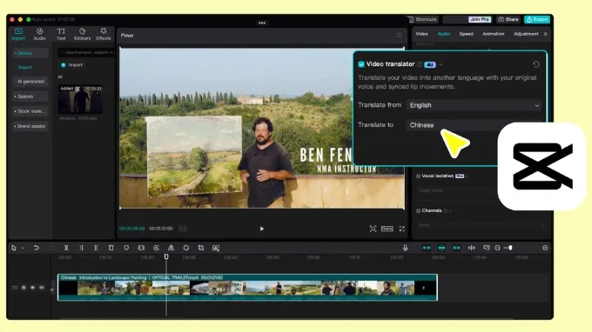Enter full screen preview in player
This screenshot has height=332, width=592.
pyautogui.click(x=401, y=229)
